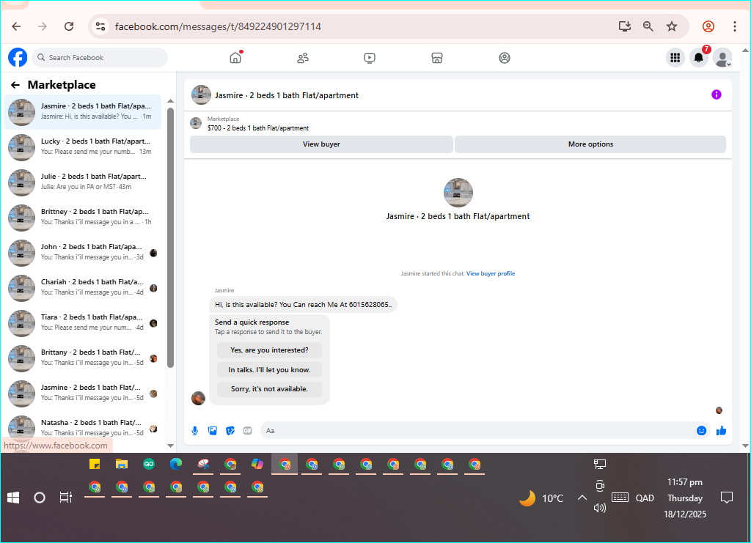Open Lucky conversation
The height and width of the screenshot is (543, 751).
point(82,147)
